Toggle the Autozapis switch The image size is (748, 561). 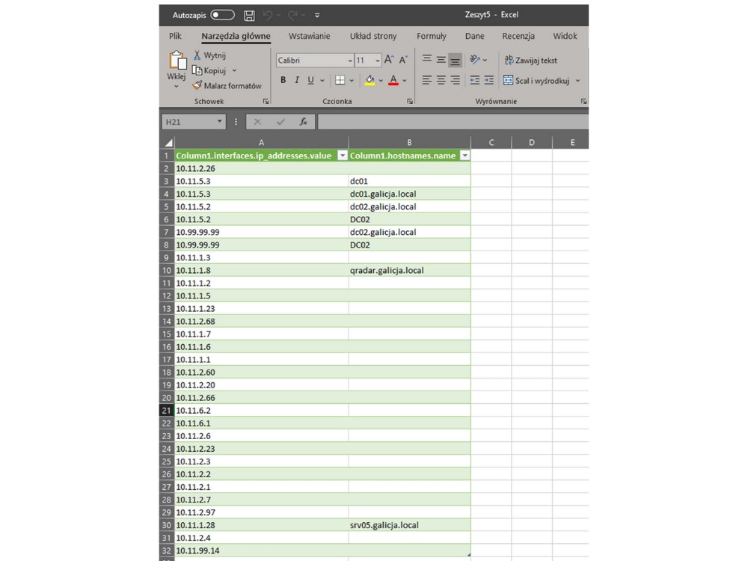tap(222, 15)
